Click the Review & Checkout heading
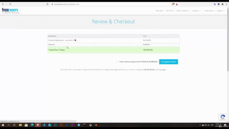The image size is (229, 129). pos(113,21)
